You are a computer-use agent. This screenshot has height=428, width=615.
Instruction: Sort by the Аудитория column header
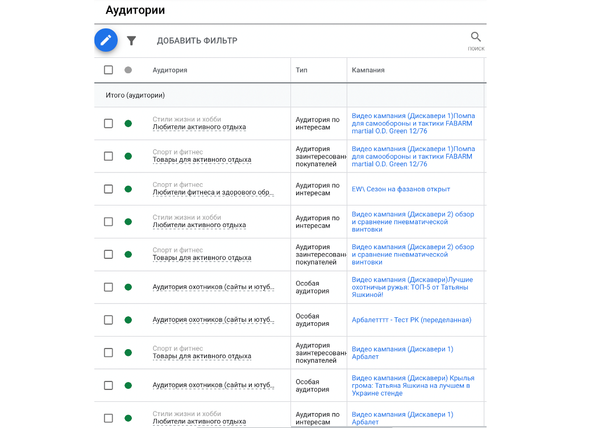(x=170, y=70)
